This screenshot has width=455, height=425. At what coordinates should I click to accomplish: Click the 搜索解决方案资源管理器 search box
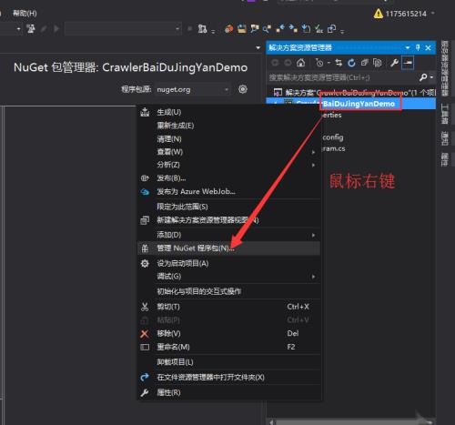coord(343,77)
